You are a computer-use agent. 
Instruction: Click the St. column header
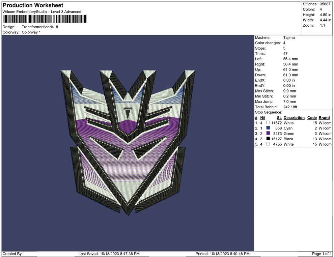click(279, 118)
